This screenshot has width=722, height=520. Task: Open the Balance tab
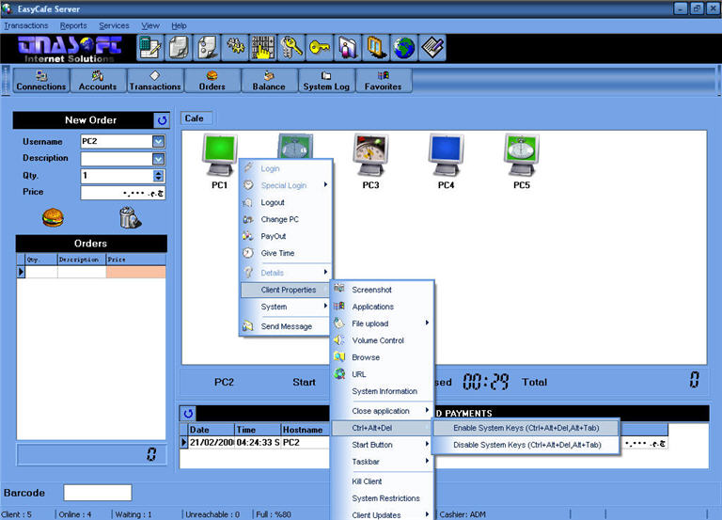pyautogui.click(x=269, y=81)
